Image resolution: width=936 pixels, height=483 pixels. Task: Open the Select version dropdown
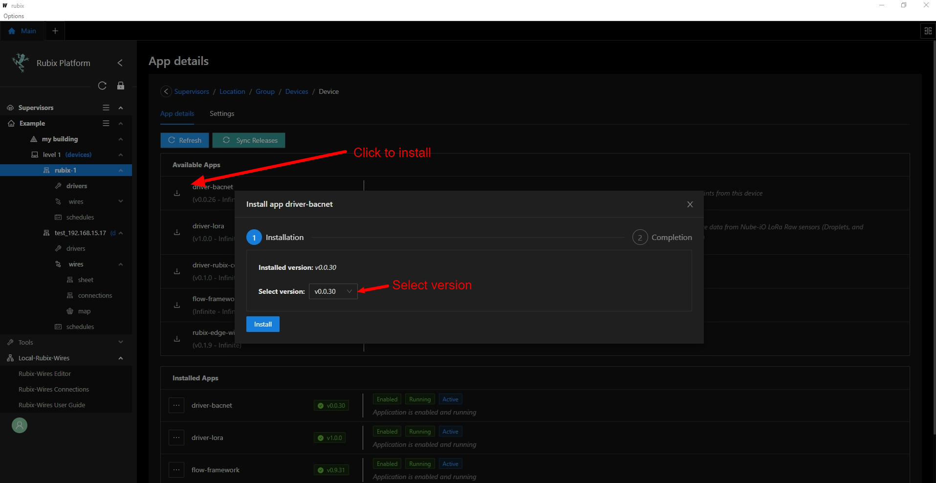333,291
